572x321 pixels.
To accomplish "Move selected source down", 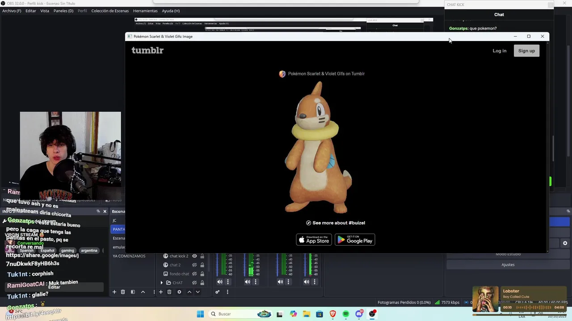I will point(198,292).
